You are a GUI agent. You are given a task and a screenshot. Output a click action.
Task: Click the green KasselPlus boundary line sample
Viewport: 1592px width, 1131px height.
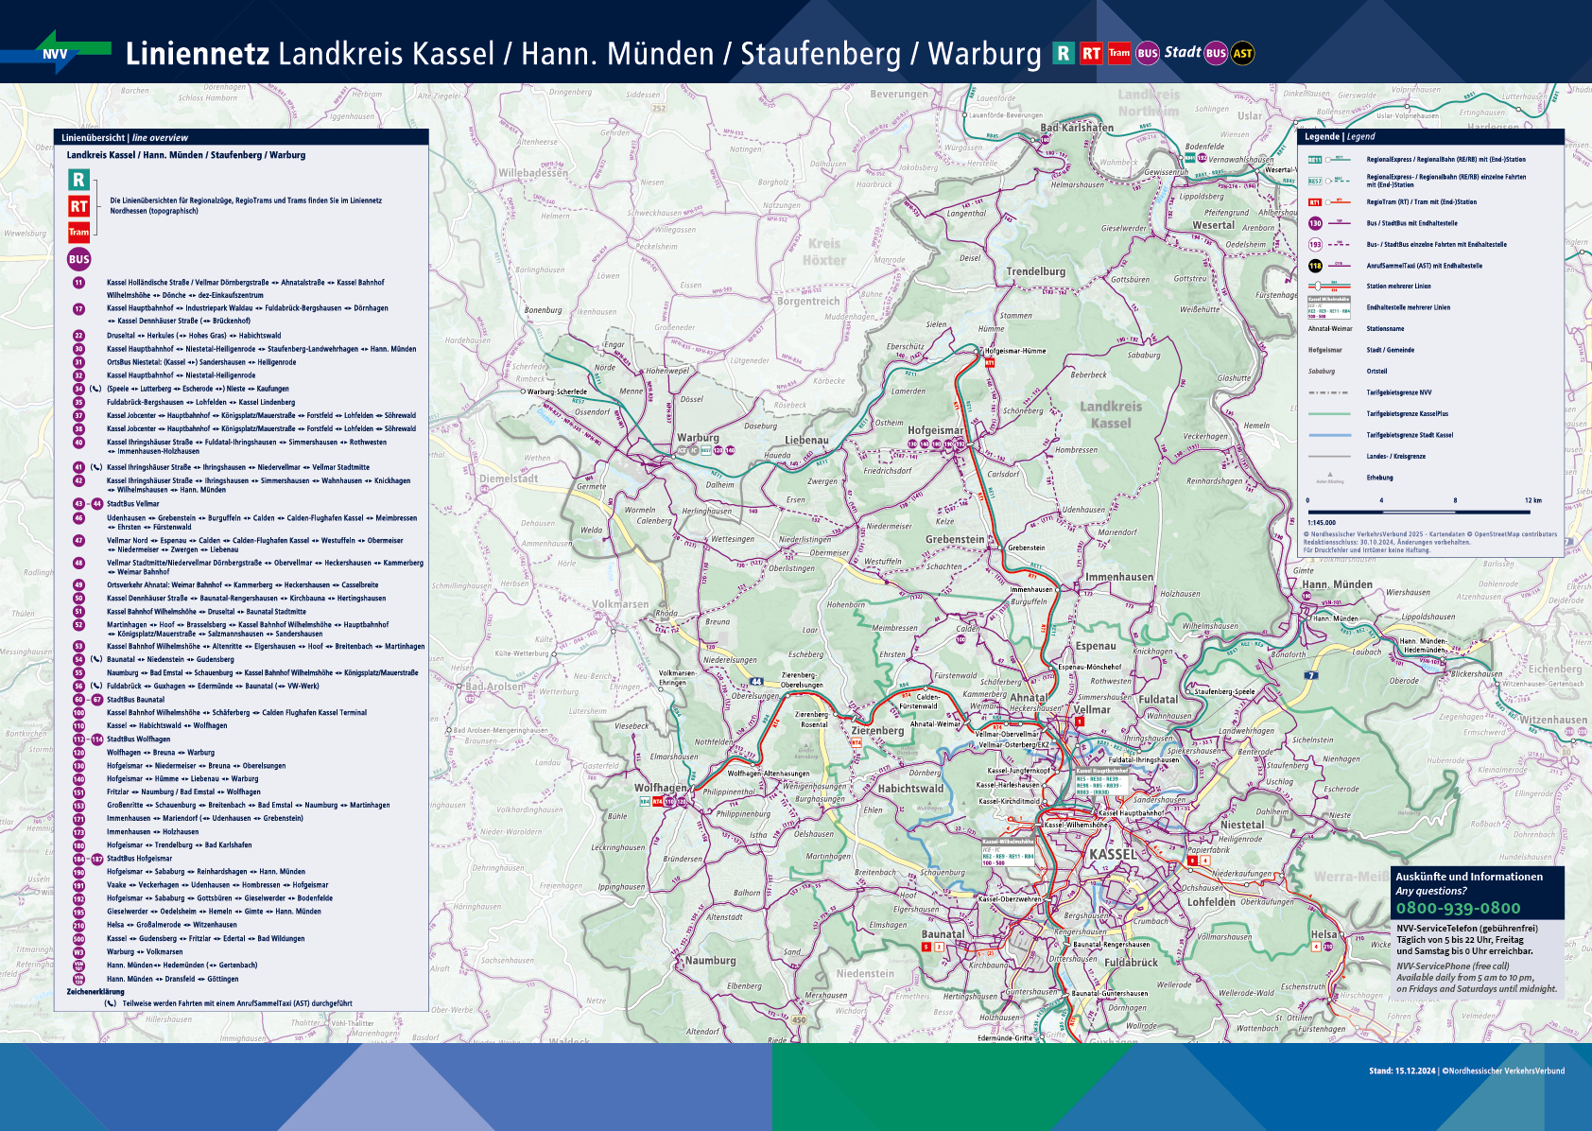(1328, 413)
